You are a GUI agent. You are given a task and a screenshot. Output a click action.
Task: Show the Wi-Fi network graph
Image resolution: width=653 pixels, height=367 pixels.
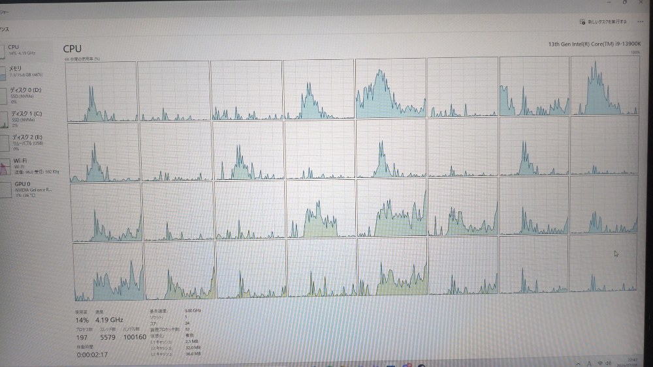click(x=5, y=166)
